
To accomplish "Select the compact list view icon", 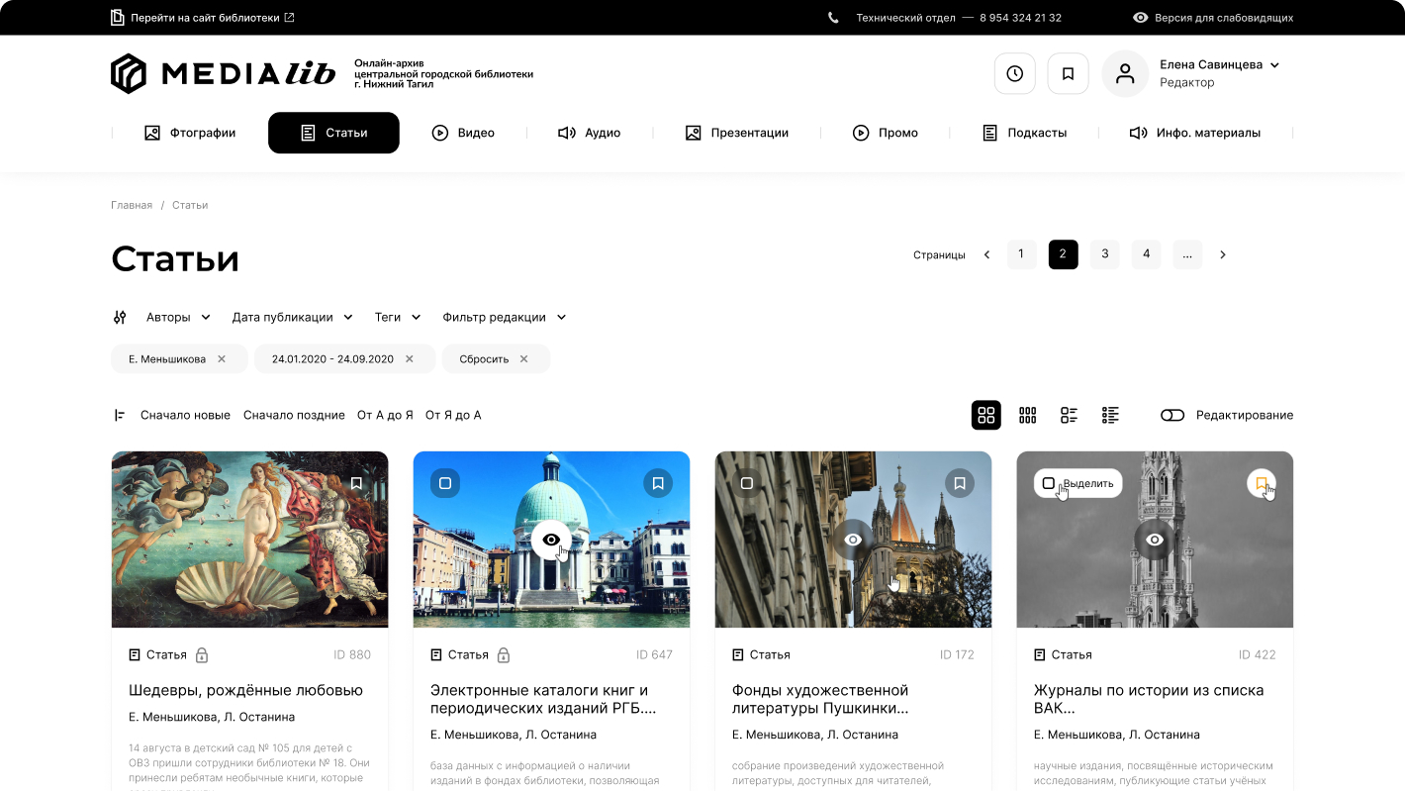I will pyautogui.click(x=1110, y=415).
